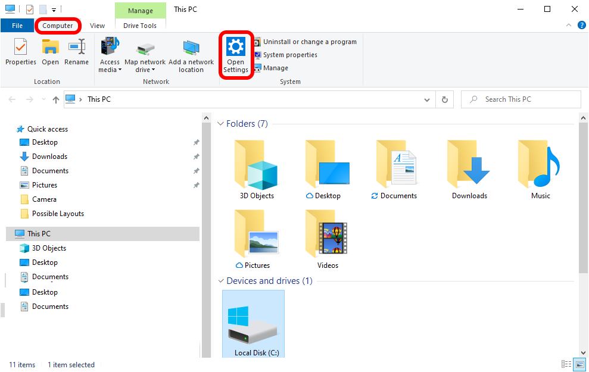The height and width of the screenshot is (372, 589).
Task: Click System properties in the ribbon
Action: coord(291,54)
